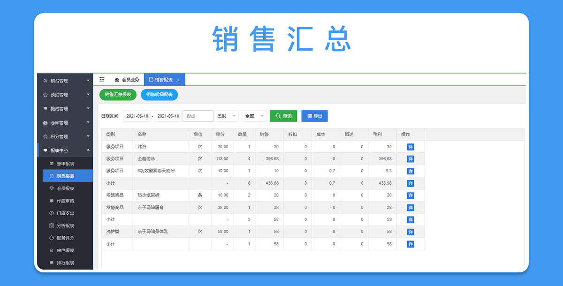The width and height of the screenshot is (563, 286).
Task: Open details for 沐浴 row
Action: coord(411,147)
